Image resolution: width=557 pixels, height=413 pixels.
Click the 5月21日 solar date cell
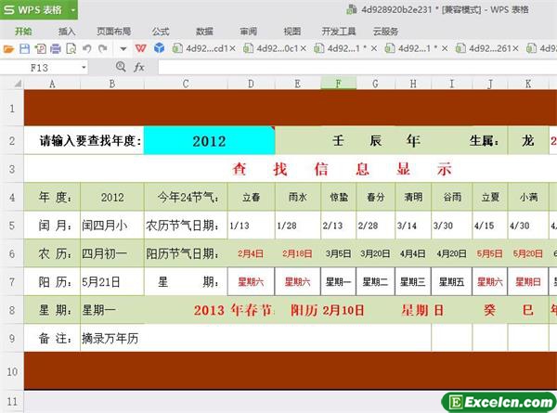(112, 282)
